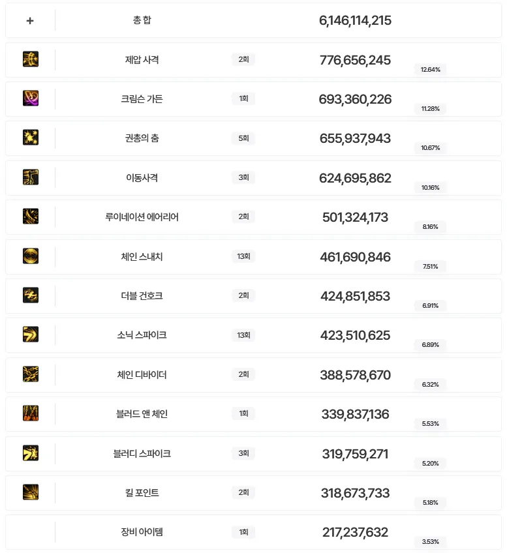Click the 권총의 춤 skill icon

coord(30,138)
